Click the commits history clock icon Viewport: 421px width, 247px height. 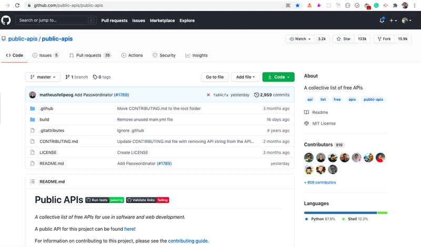tap(256, 95)
